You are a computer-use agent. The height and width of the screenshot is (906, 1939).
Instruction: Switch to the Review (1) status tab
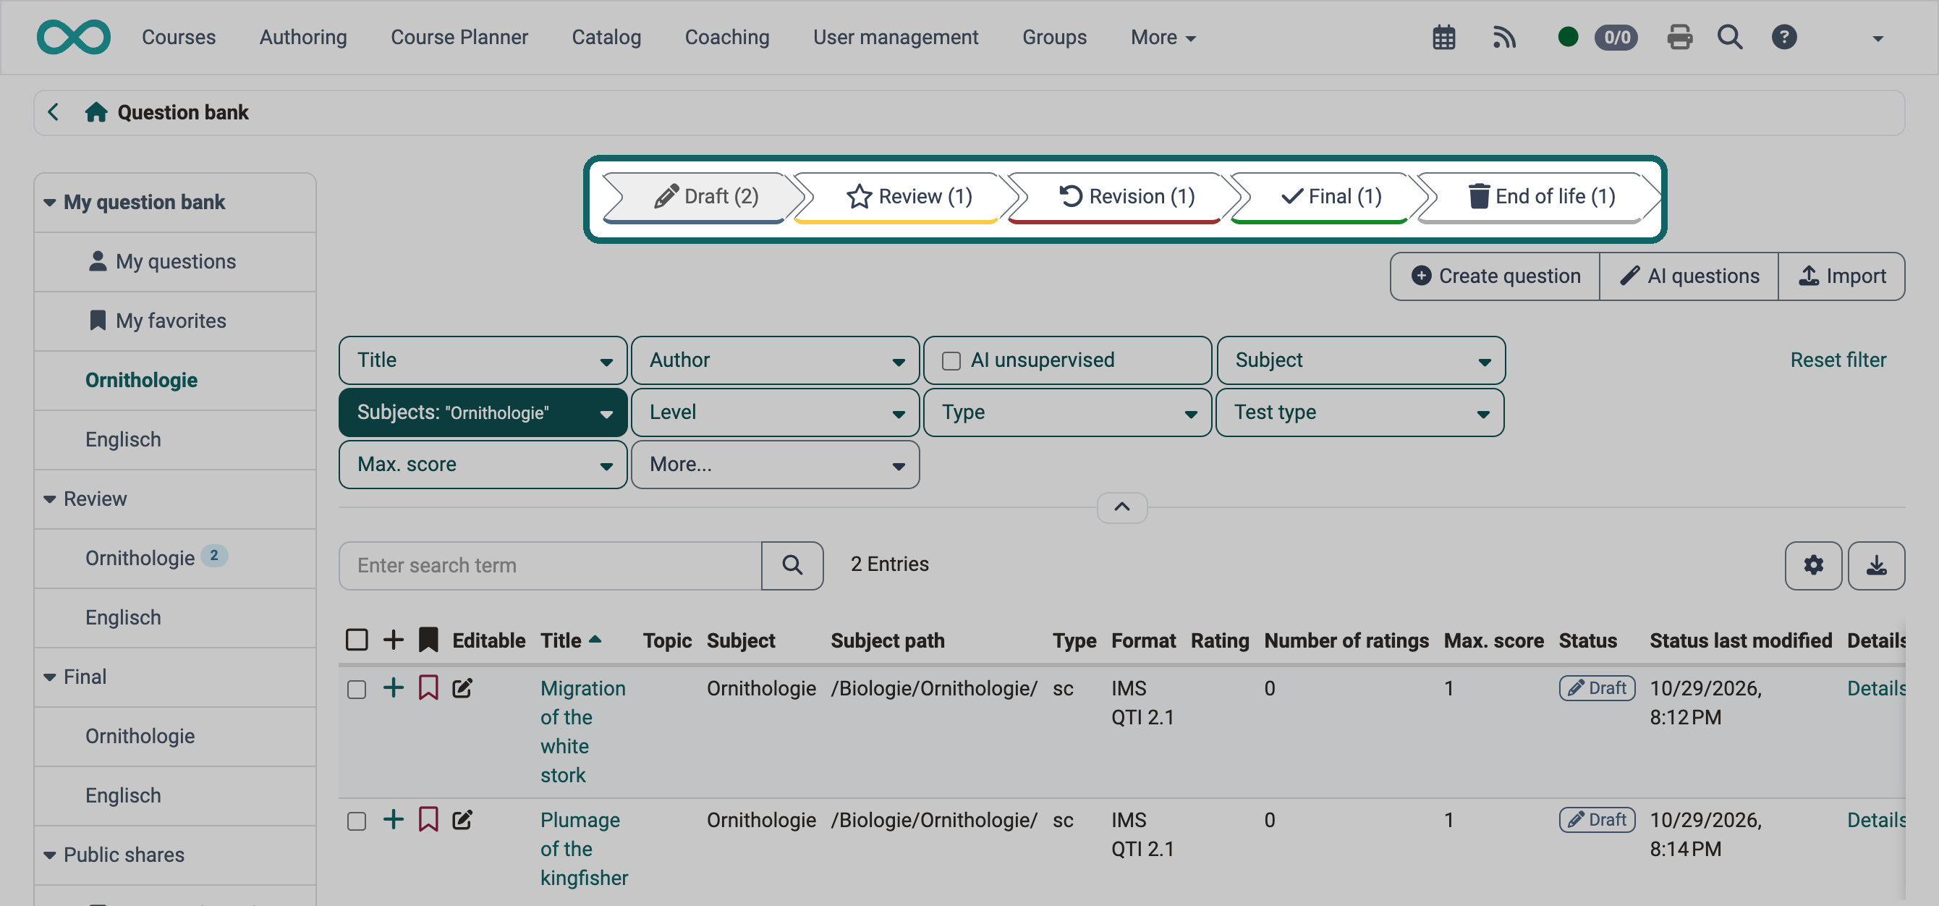[909, 197]
